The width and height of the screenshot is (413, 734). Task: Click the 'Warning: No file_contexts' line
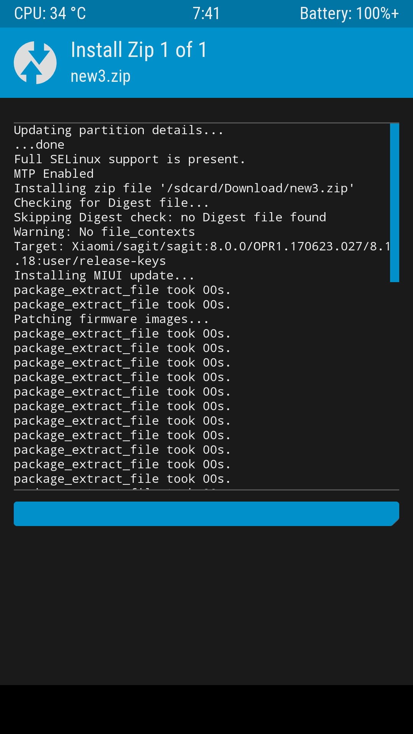click(104, 232)
